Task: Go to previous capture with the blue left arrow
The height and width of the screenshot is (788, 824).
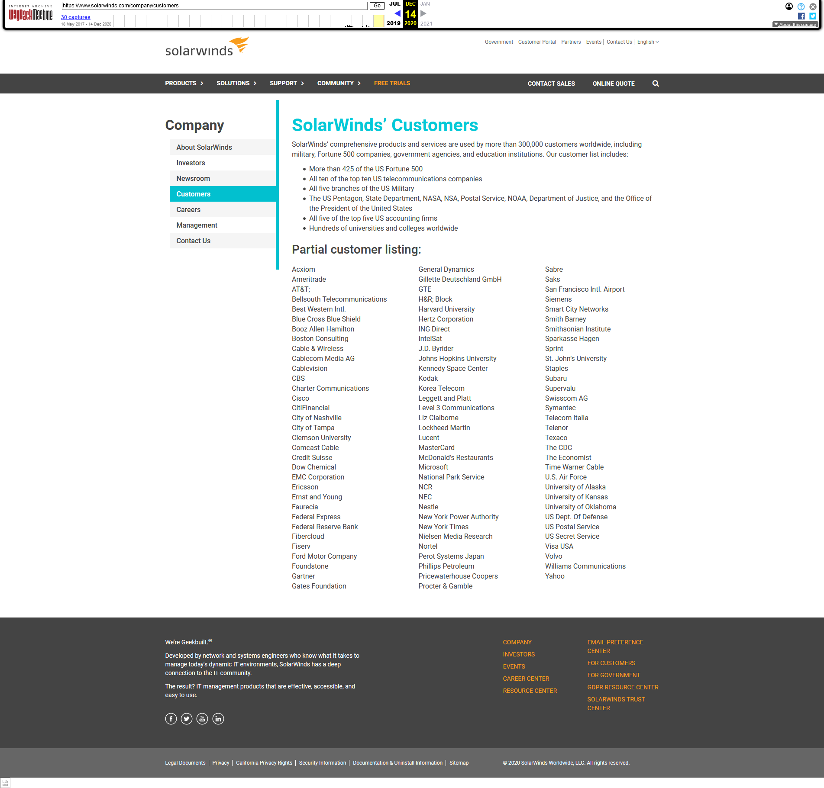Action: pos(397,13)
